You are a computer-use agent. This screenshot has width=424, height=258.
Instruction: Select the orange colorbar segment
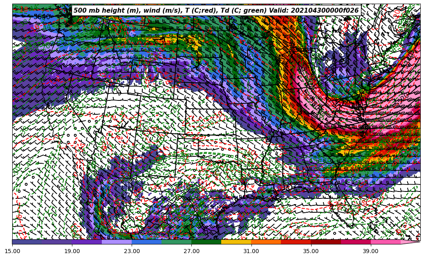(x=266, y=242)
